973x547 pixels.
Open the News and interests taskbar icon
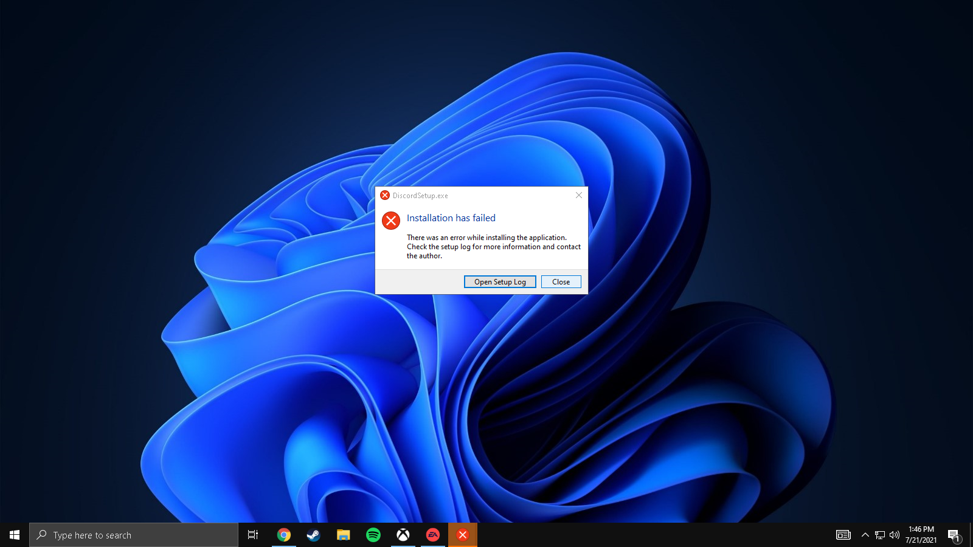[843, 535]
